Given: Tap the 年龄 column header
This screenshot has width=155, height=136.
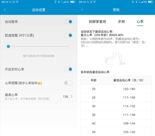Looking at the screenshot, I should (x=93, y=80).
